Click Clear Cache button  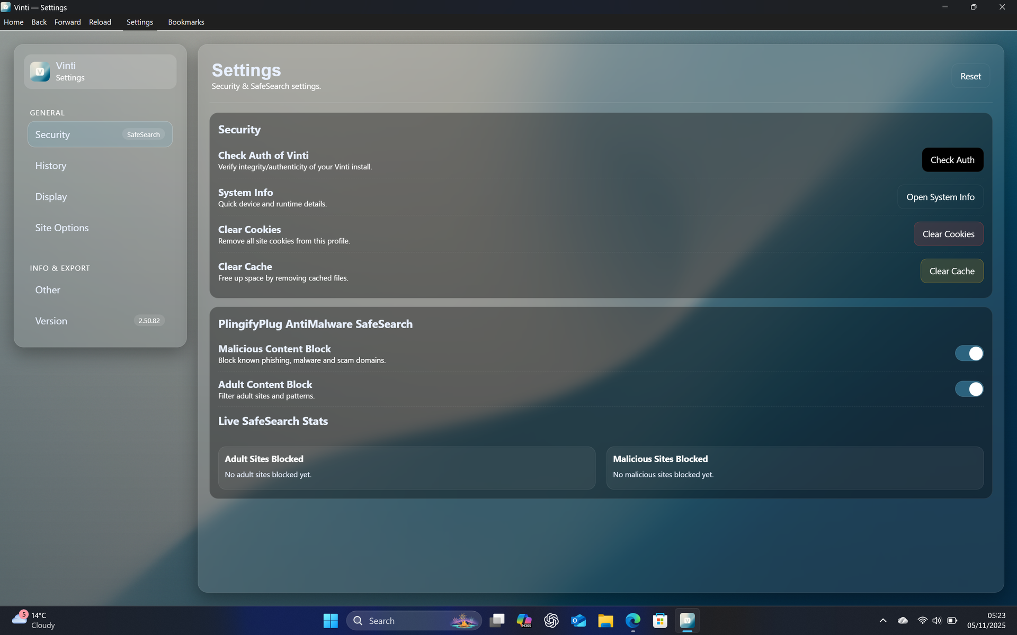tap(951, 271)
